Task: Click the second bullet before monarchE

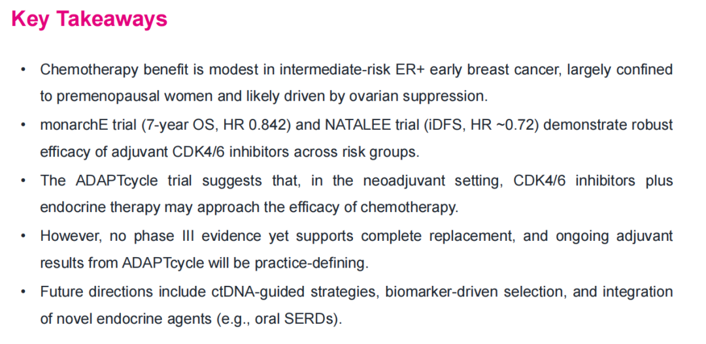Action: coord(23,125)
